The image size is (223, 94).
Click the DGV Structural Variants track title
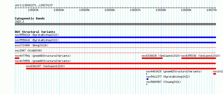35,32
